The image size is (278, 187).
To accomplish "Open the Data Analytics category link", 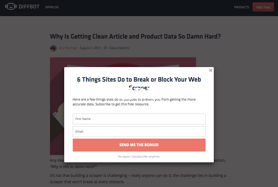I will [119, 48].
